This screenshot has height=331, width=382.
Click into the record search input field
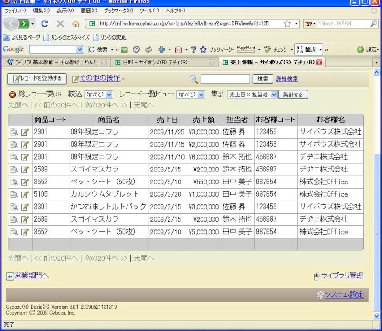click(225, 79)
